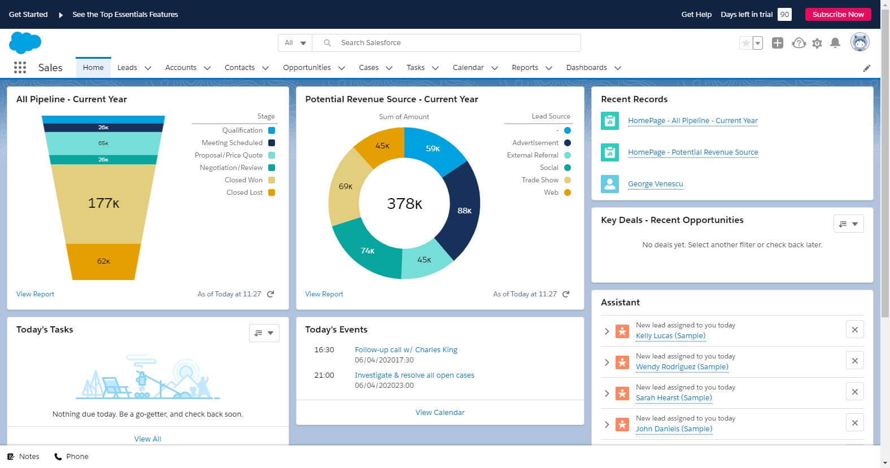Dismiss the Sarah Hearst assistant item

point(855,392)
